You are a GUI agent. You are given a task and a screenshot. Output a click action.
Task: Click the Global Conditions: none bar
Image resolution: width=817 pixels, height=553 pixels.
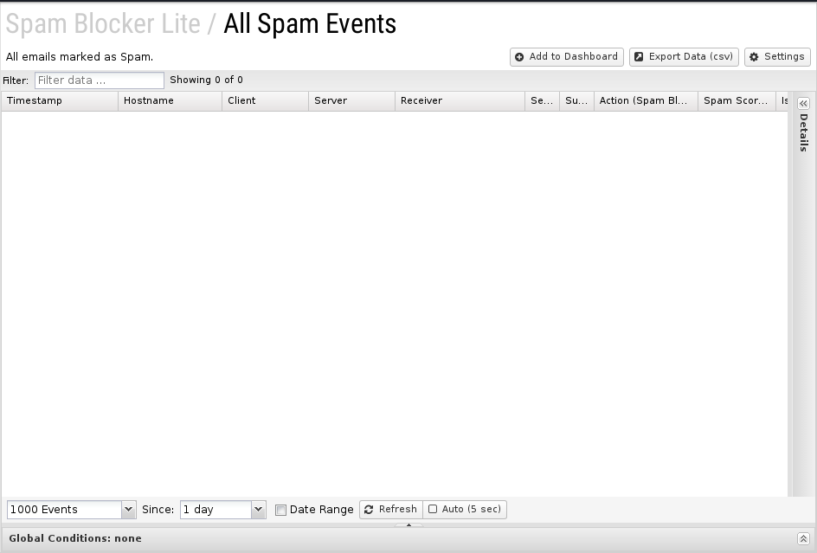pyautogui.click(x=408, y=539)
